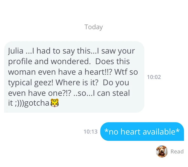Click the name "Julia" in the message
Viewport: 188px width, 167px height.
click(16, 51)
